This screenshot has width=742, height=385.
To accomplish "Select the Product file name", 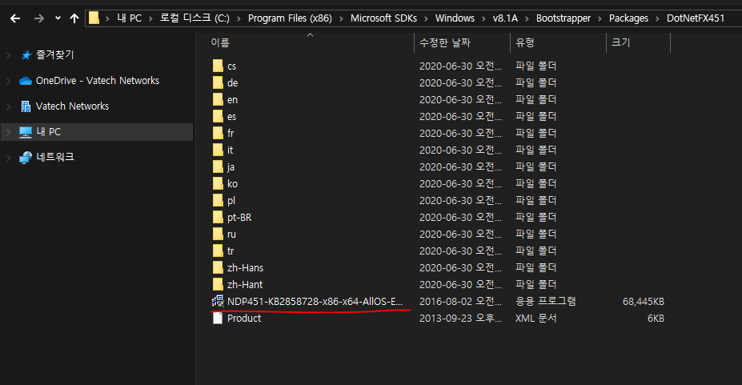I will [244, 319].
